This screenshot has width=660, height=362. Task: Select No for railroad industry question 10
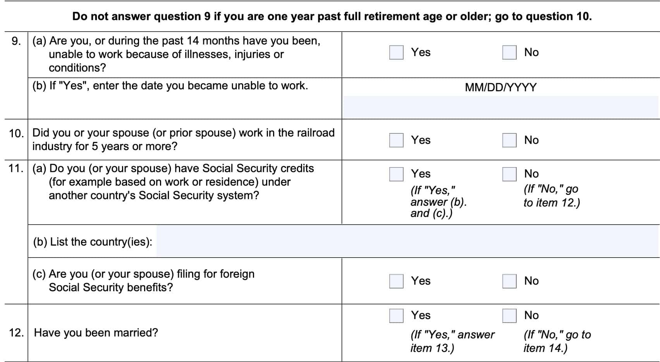tap(509, 140)
